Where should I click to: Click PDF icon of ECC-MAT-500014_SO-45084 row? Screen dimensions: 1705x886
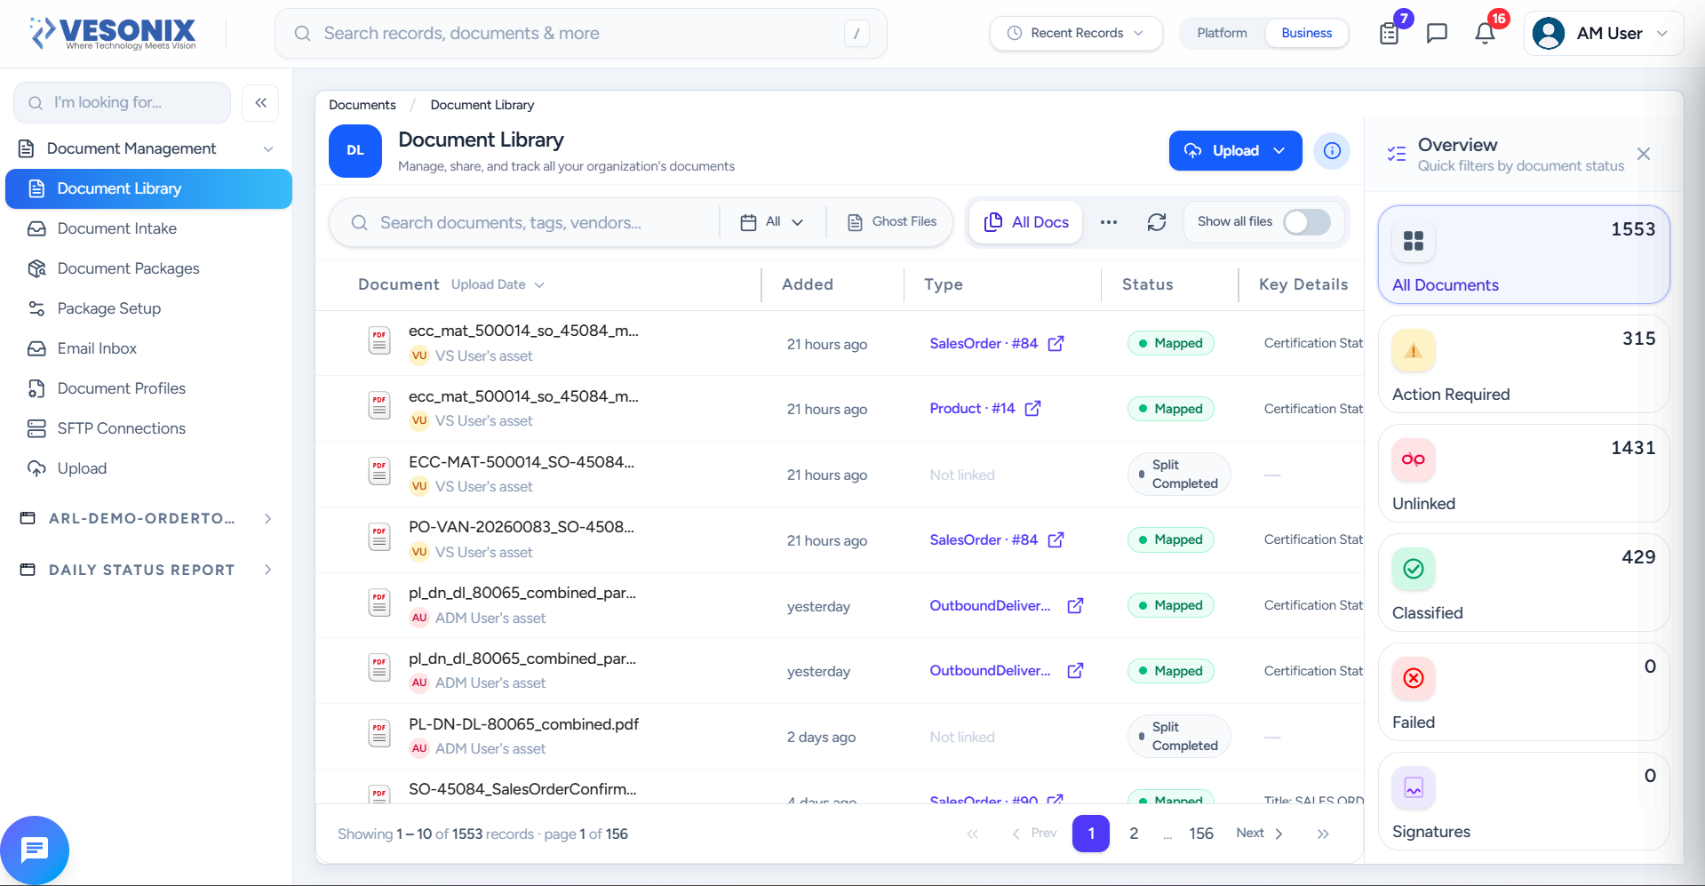pyautogui.click(x=379, y=472)
